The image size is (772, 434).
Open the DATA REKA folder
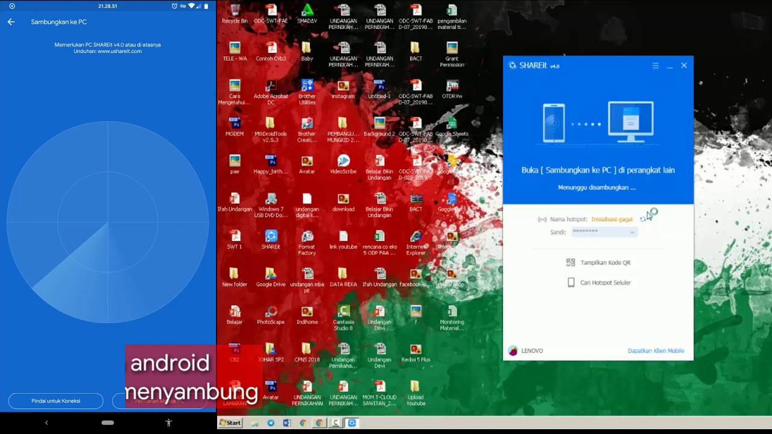[343, 277]
